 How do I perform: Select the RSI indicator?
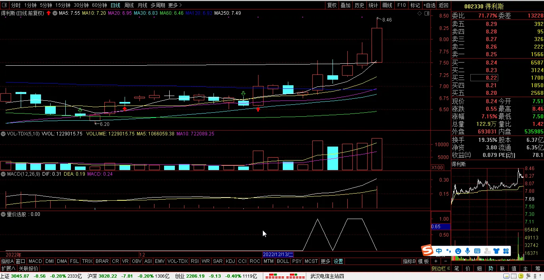[x=195, y=261]
